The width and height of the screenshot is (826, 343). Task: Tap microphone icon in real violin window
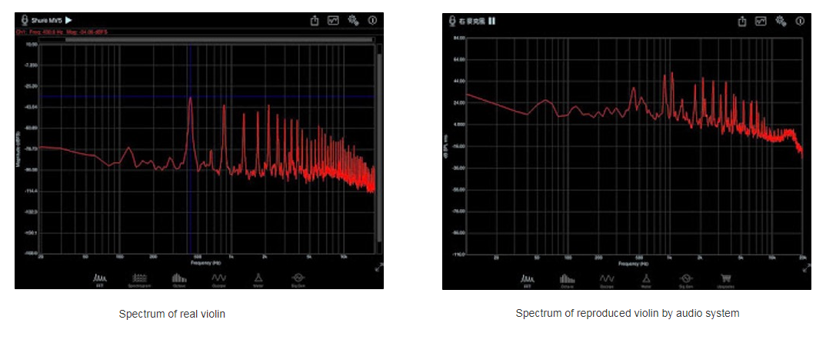pyautogui.click(x=24, y=21)
